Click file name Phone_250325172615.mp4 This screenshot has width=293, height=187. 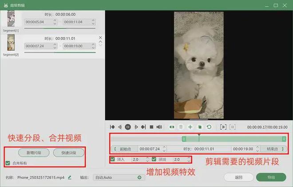[x=41, y=177]
